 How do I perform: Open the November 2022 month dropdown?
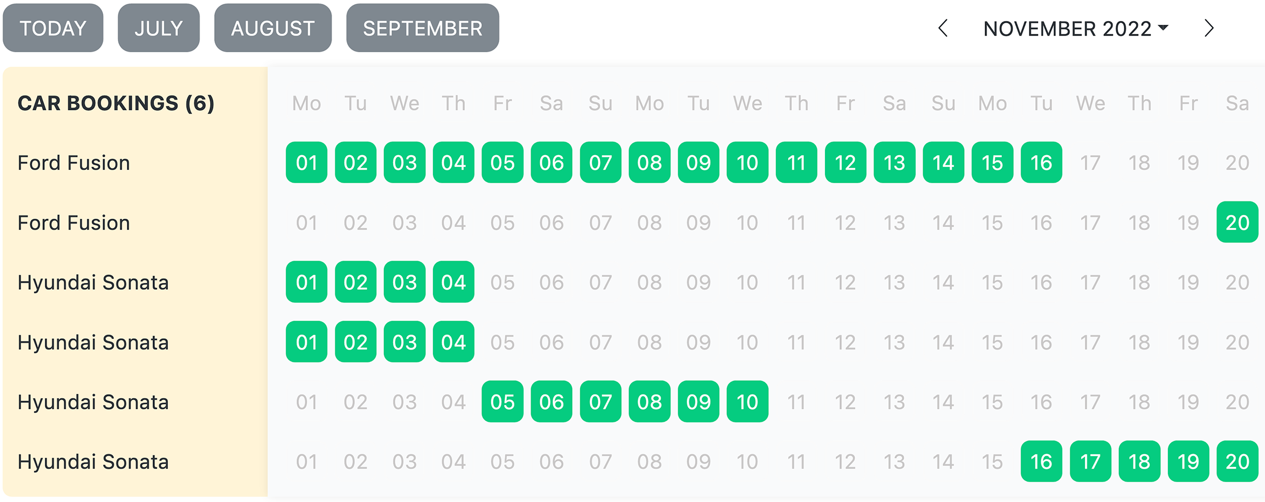(x=1075, y=29)
